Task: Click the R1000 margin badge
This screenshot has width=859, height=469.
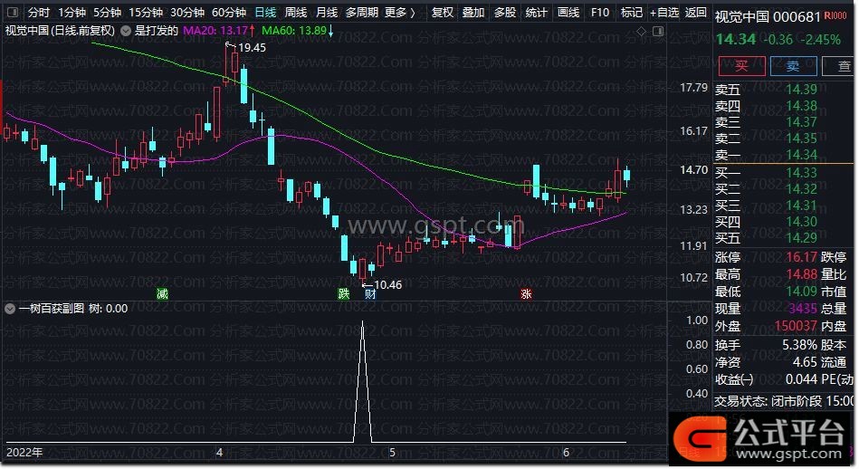Action: pos(835,16)
